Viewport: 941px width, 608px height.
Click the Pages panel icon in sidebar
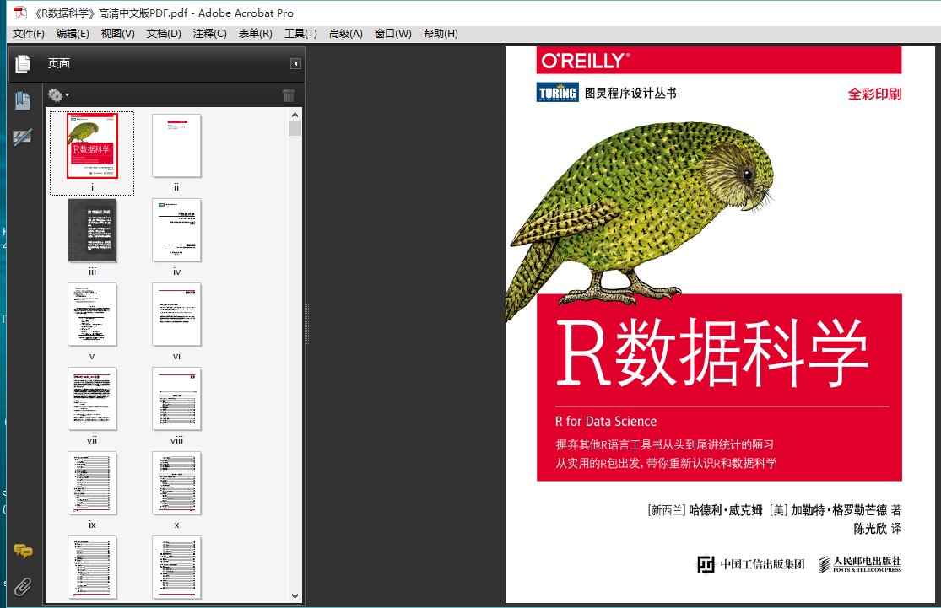pos(23,63)
